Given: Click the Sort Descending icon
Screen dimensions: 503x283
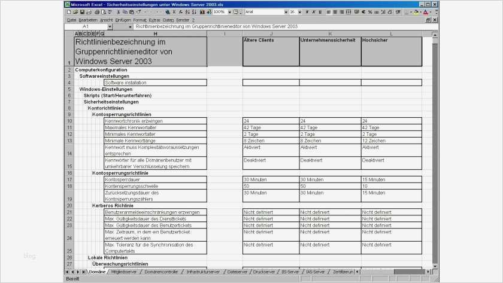Looking at the screenshot, I should click(x=194, y=12).
